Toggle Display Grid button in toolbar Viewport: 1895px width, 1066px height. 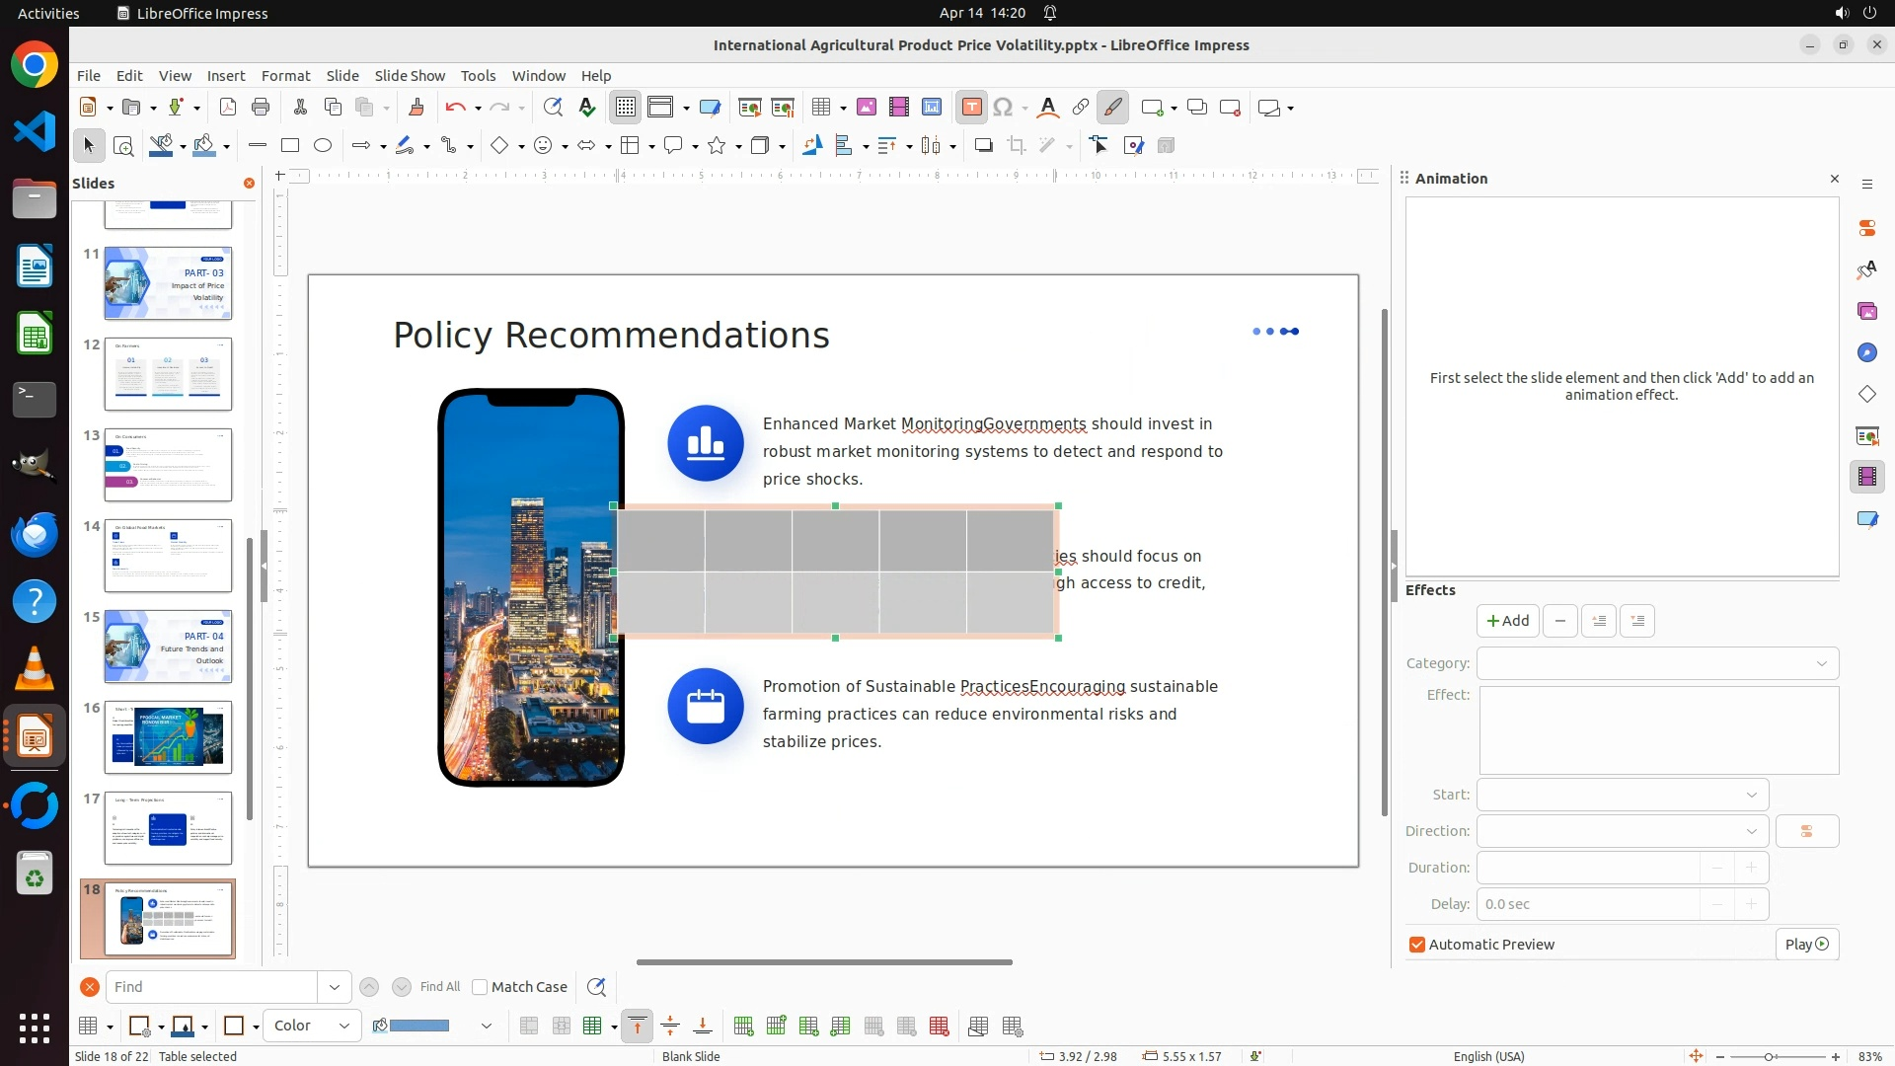coord(626,108)
